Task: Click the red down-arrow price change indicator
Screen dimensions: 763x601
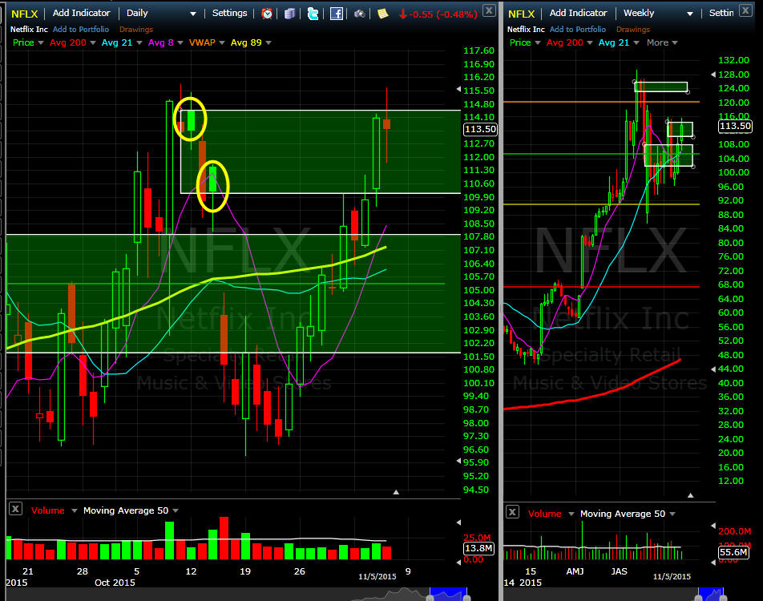Action: pos(403,14)
